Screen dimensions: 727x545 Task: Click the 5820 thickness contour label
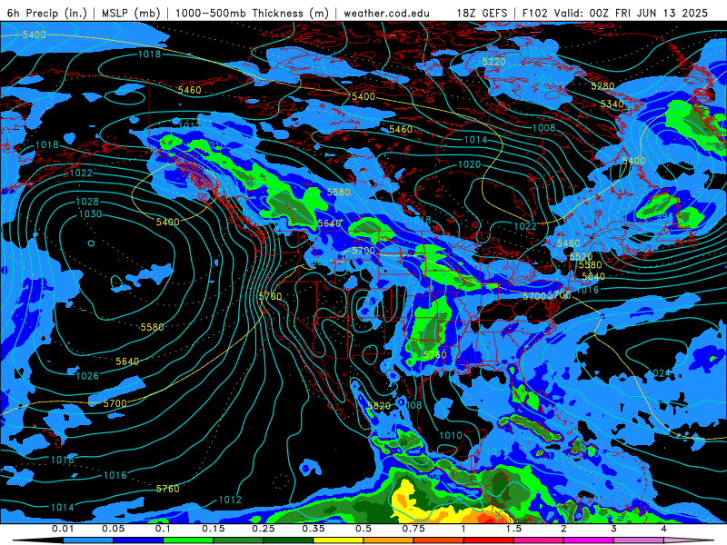[x=379, y=406]
